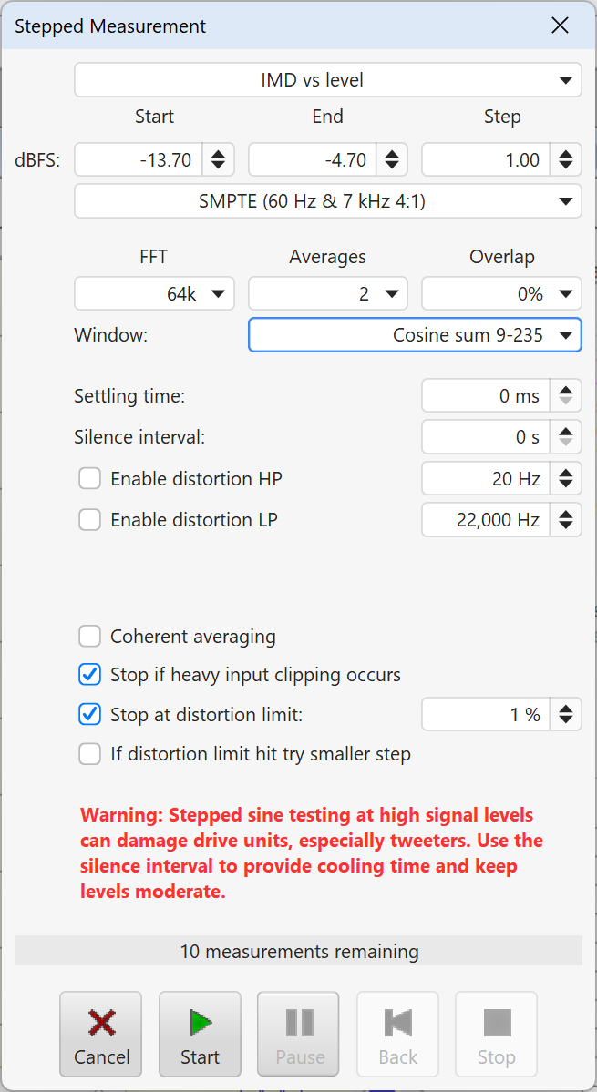Lower the distortion LP frequency
This screenshot has height=1092, width=597.
coord(566,525)
